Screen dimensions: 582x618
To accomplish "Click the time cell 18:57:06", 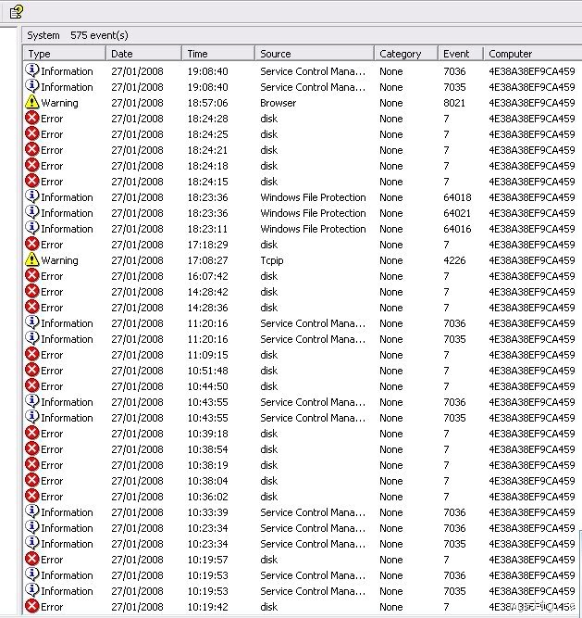I will coord(208,103).
